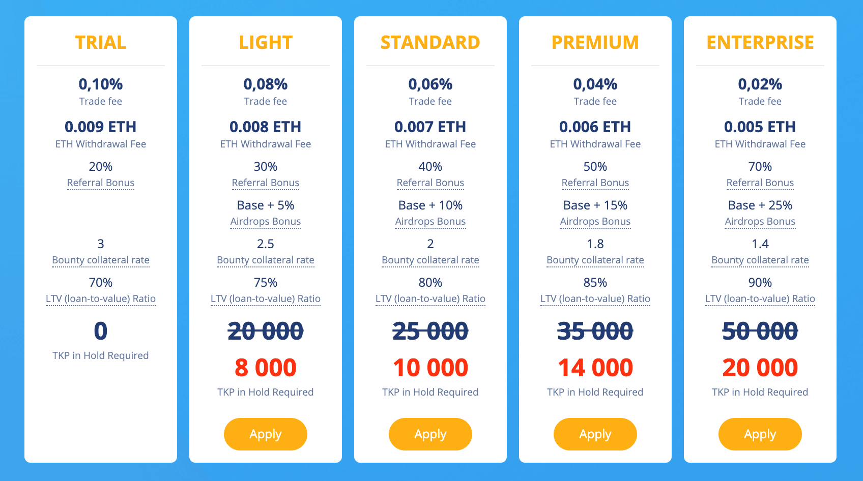The image size is (863, 481).
Task: Open Referral Bonus link in ENTERPRISE card
Action: click(760, 183)
